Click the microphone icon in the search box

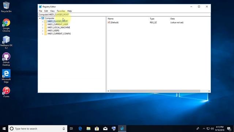tap(64, 129)
